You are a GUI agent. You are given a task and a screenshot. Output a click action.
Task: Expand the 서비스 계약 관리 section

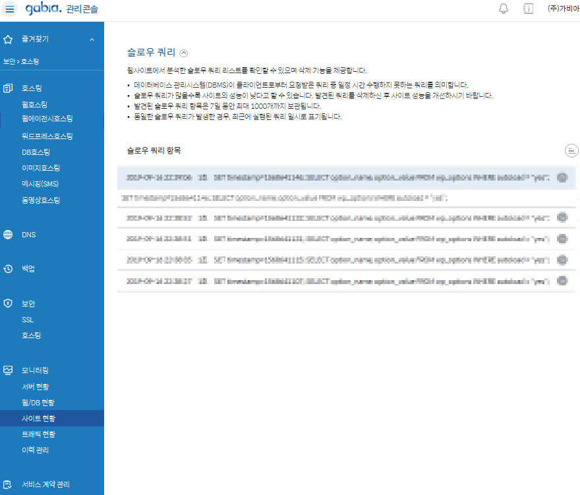tap(45, 484)
